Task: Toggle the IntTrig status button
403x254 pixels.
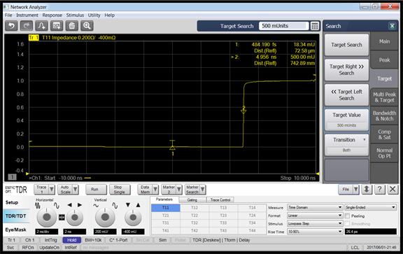Action: click(x=50, y=240)
